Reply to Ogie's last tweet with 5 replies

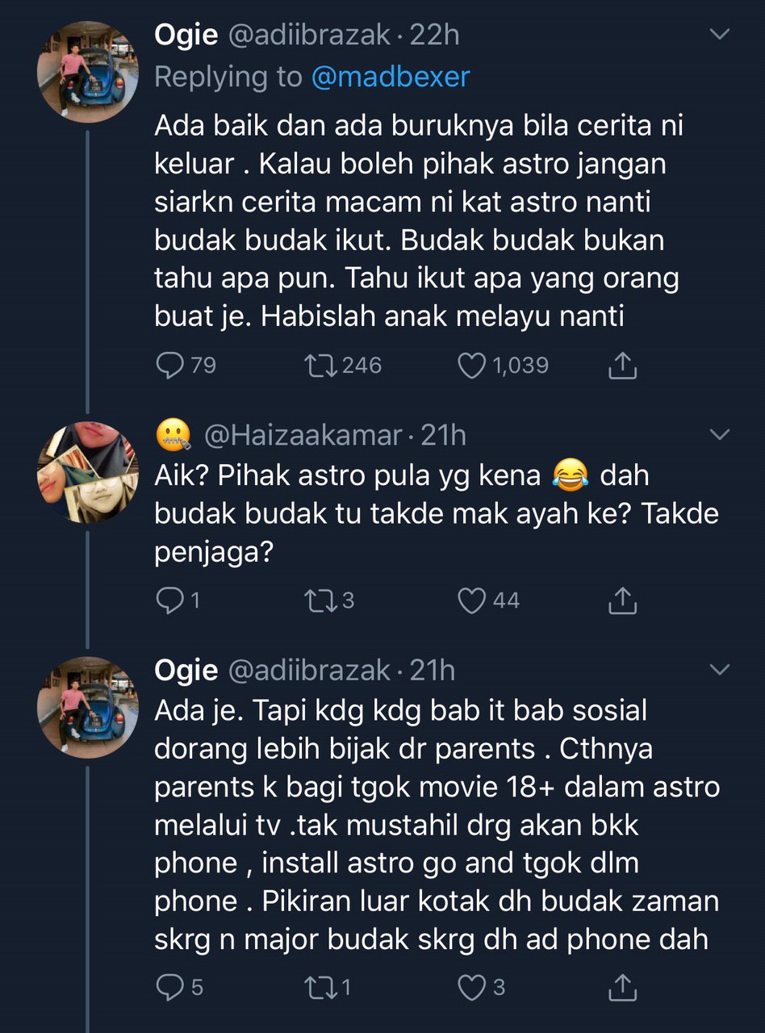pyautogui.click(x=169, y=987)
